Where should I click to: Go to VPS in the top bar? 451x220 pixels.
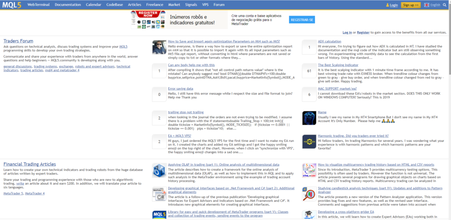[x=205, y=5]
